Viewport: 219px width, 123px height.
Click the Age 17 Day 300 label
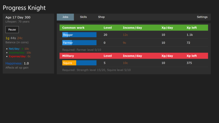pyautogui.click(x=18, y=17)
